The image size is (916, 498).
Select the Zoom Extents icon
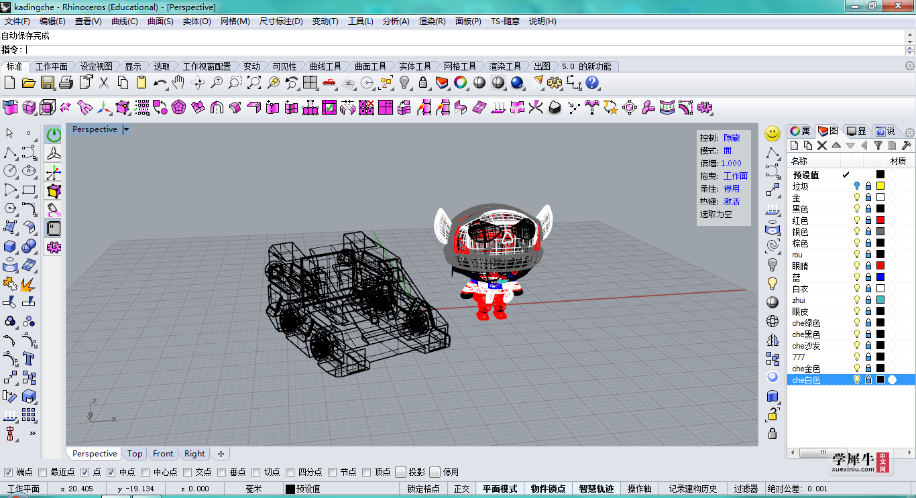tap(254, 82)
